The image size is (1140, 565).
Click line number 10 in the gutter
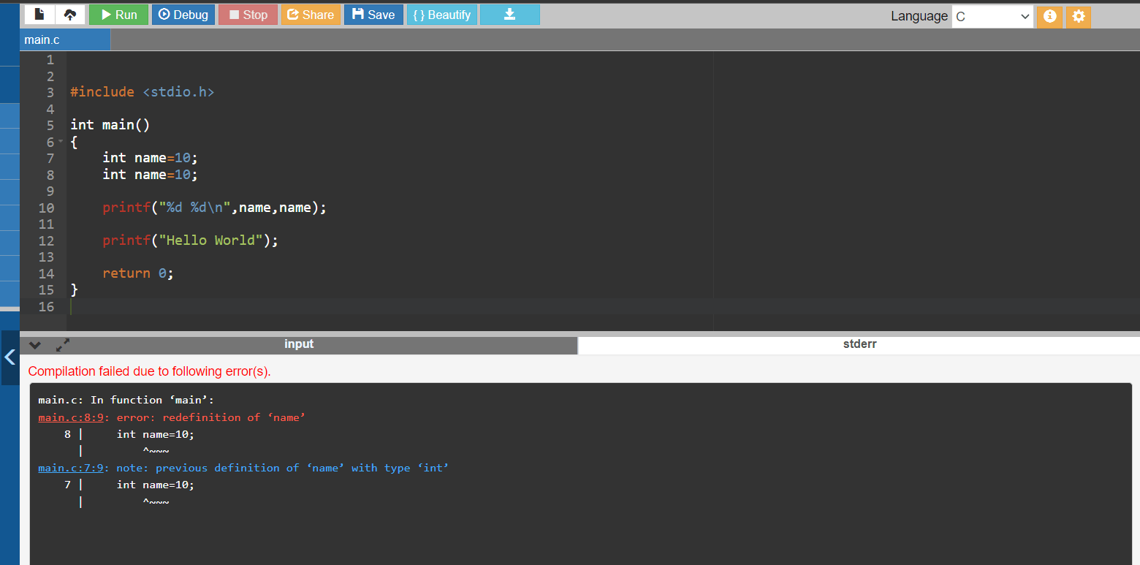46,208
